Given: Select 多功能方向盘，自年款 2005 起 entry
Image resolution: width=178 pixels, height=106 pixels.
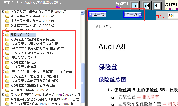Looking at the screenshot, I should click(x=32, y=25).
